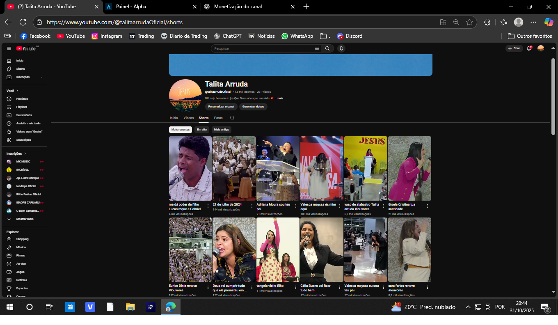Switch to the Posts channel tab

click(218, 118)
